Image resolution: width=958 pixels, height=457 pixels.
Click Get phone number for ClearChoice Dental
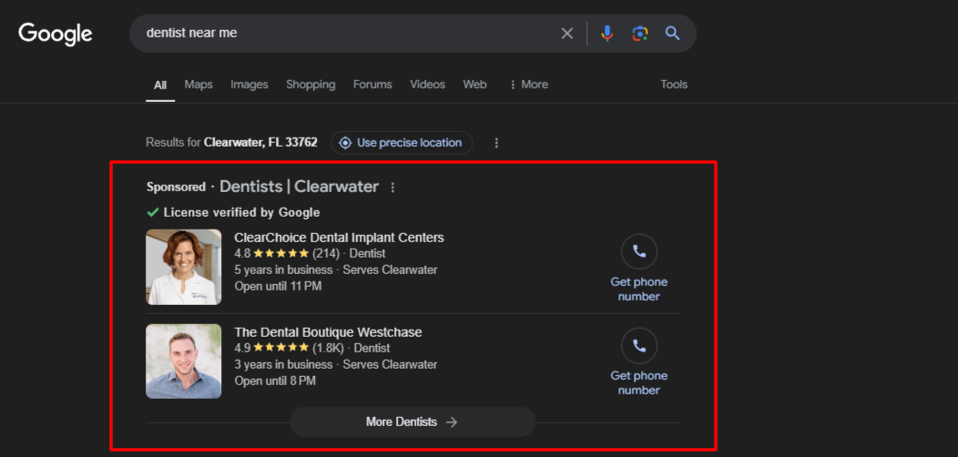tap(639, 289)
